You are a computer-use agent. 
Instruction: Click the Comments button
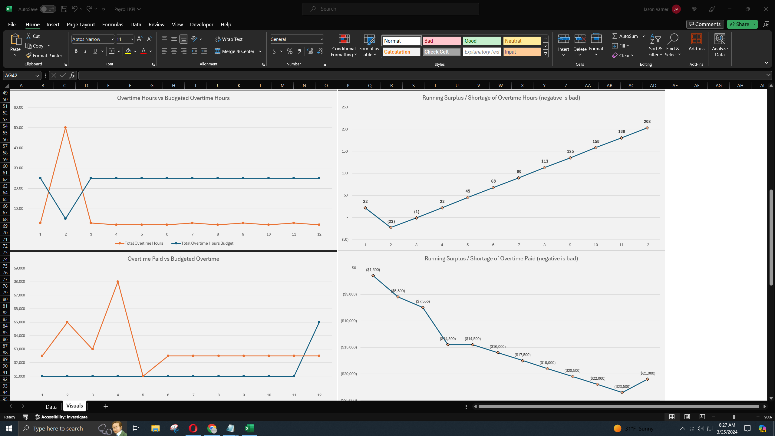(x=705, y=24)
